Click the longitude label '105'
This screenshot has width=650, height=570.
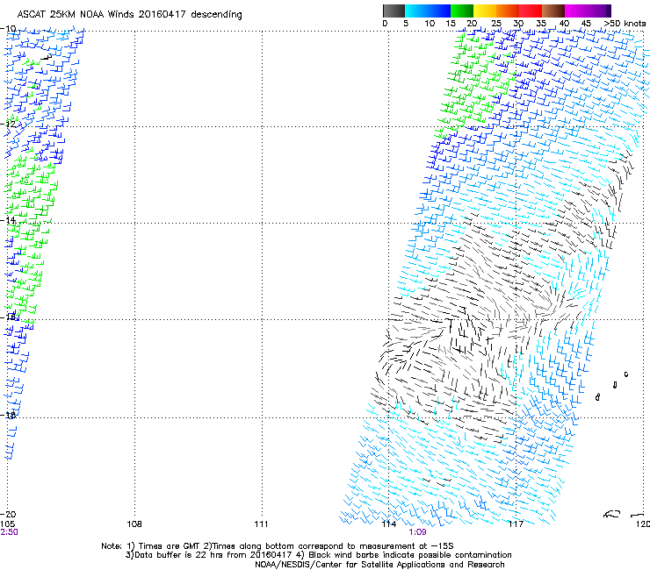tap(7, 524)
